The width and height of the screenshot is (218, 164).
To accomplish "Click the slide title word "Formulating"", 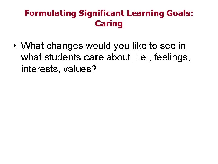I will click(x=50, y=13).
